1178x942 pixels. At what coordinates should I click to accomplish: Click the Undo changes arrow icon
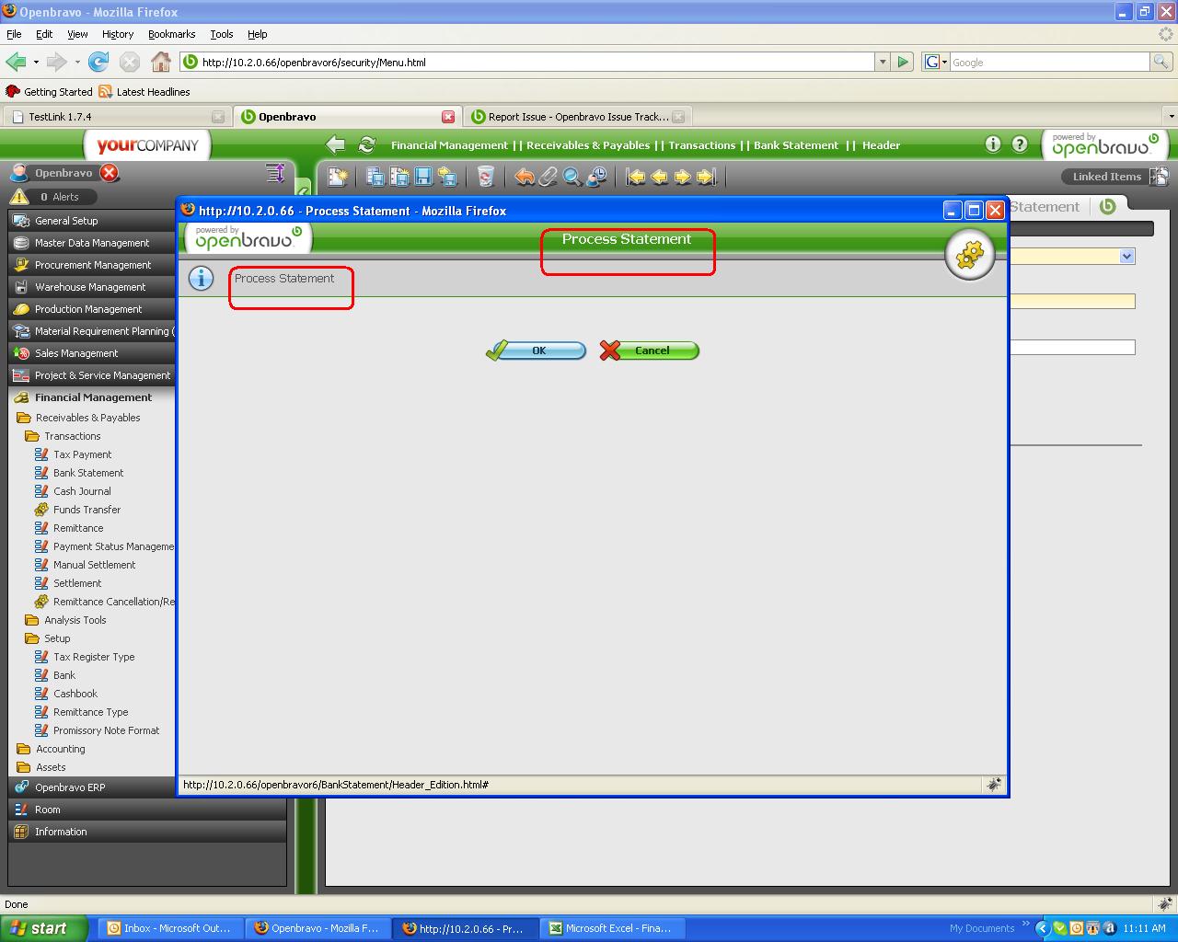(x=524, y=177)
